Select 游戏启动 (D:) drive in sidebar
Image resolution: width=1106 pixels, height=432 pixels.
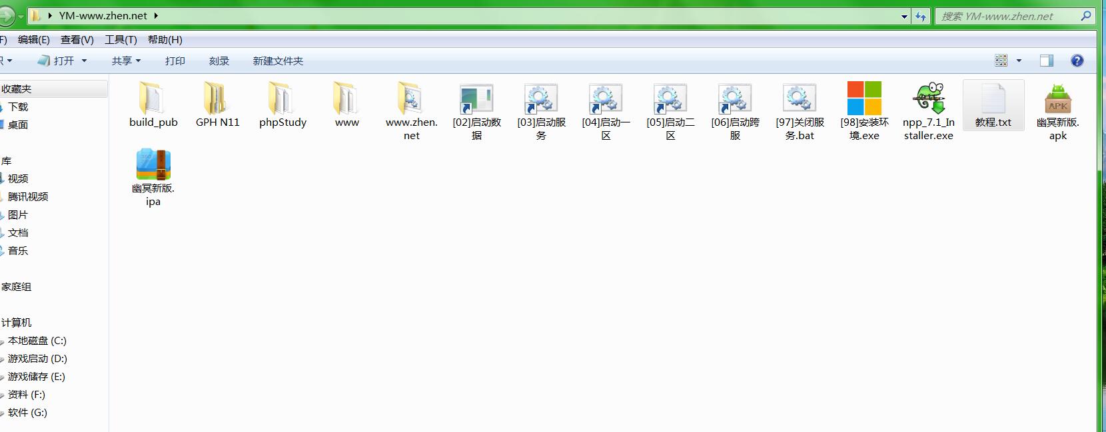(x=37, y=358)
